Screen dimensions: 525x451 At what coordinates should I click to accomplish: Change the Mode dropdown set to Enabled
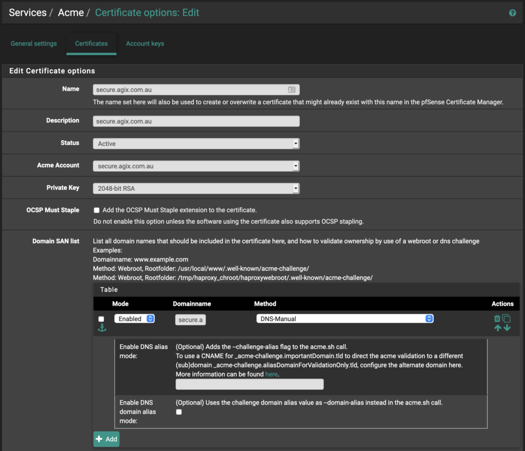tap(134, 319)
